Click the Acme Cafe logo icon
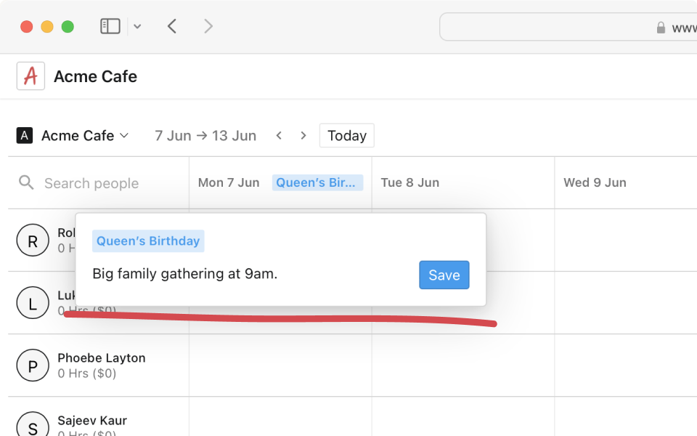 pos(30,76)
